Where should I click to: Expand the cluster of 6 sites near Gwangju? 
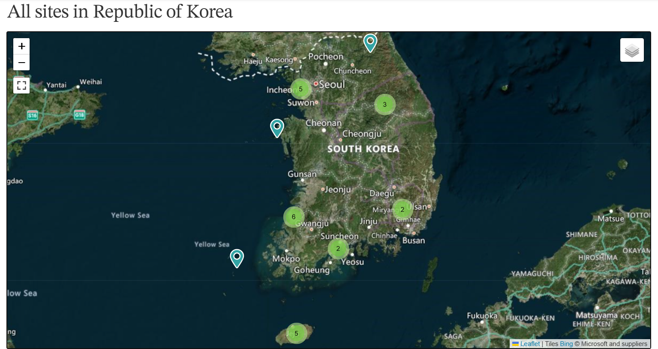tap(293, 217)
